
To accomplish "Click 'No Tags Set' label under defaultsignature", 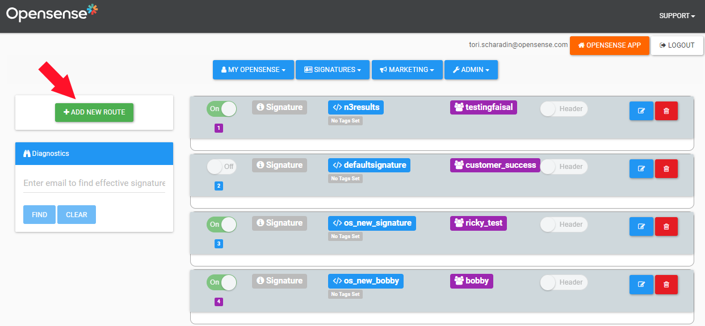I will pyautogui.click(x=346, y=179).
